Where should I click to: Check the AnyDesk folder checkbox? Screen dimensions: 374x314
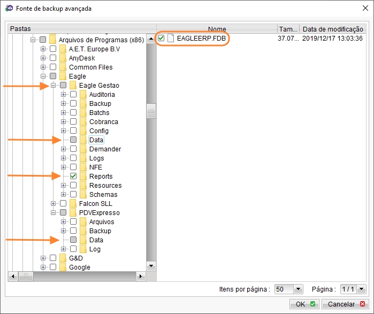(x=53, y=58)
